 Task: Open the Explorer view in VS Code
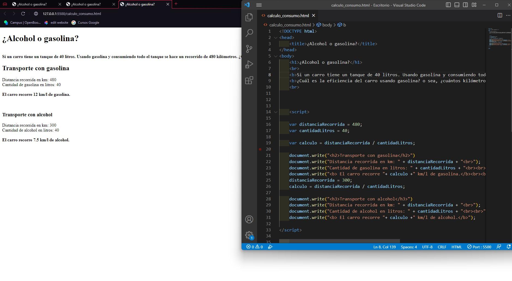click(249, 17)
